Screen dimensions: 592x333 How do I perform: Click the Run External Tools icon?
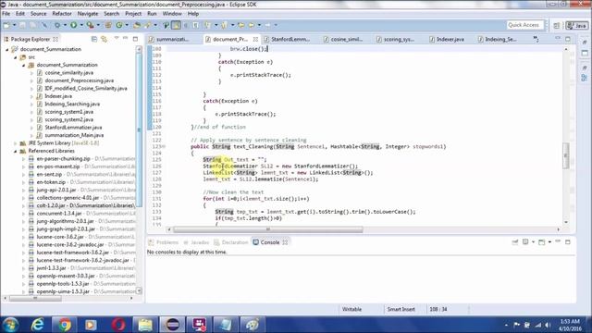(91, 25)
